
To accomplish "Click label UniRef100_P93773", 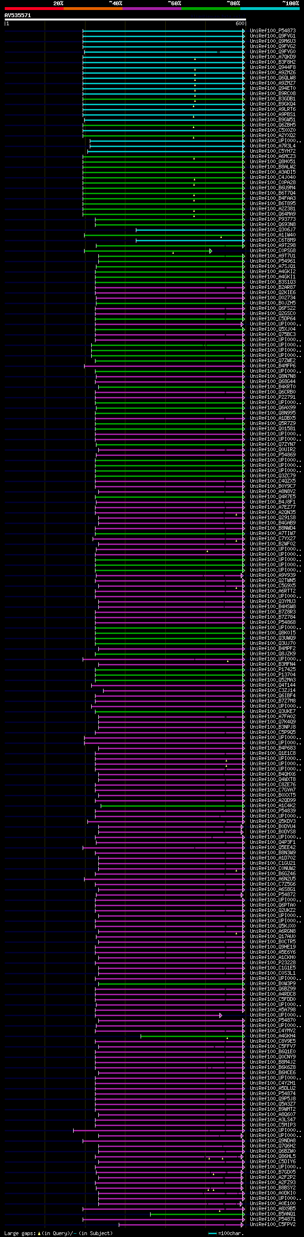I will coord(272,219).
